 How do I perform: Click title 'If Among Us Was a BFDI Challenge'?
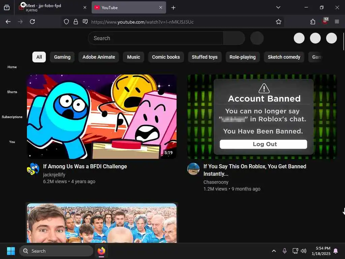(85, 167)
